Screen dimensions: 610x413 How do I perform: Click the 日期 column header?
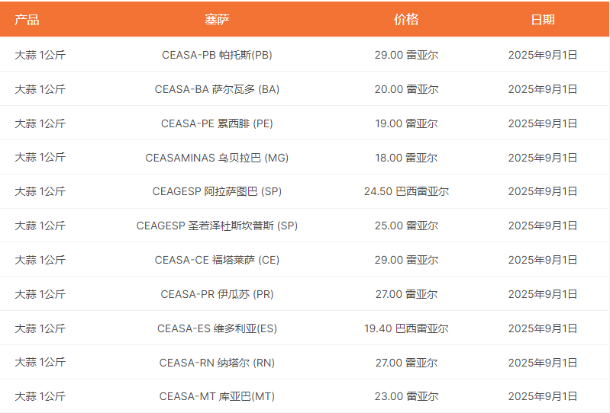pos(543,20)
